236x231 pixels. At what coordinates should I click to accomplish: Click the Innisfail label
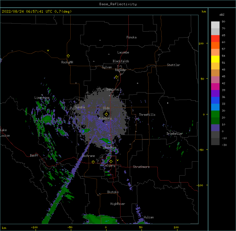tap(114, 89)
